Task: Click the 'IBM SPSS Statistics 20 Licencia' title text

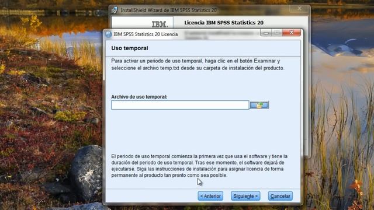Action: (x=146, y=34)
